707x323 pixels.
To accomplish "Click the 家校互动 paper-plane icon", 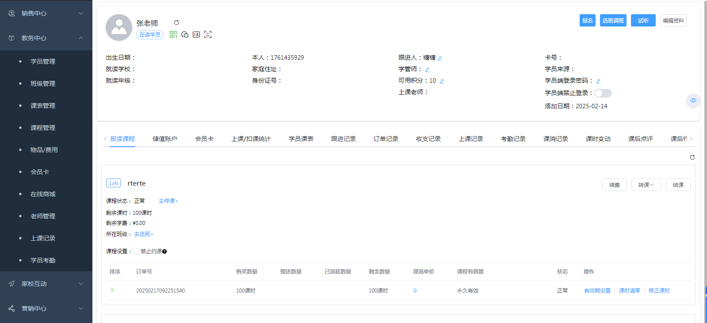I will tap(11, 284).
